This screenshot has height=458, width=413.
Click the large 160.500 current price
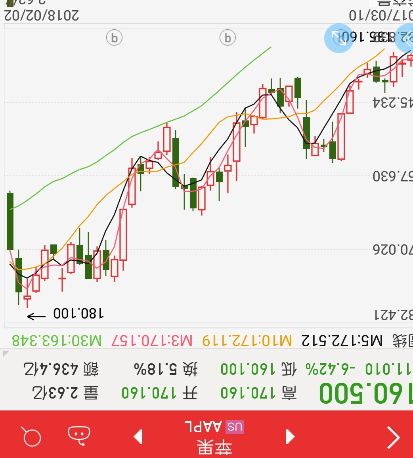tap(365, 393)
